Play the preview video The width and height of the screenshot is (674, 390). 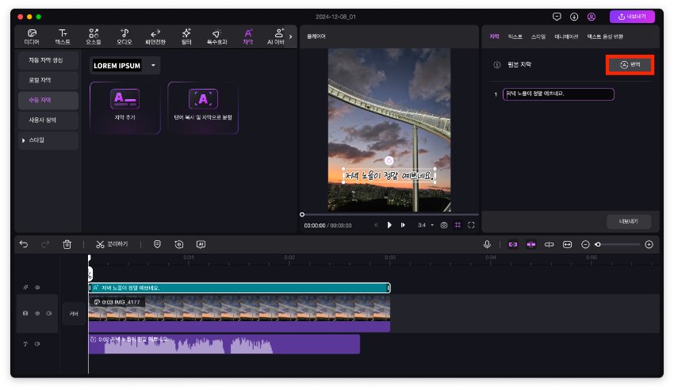(x=389, y=225)
